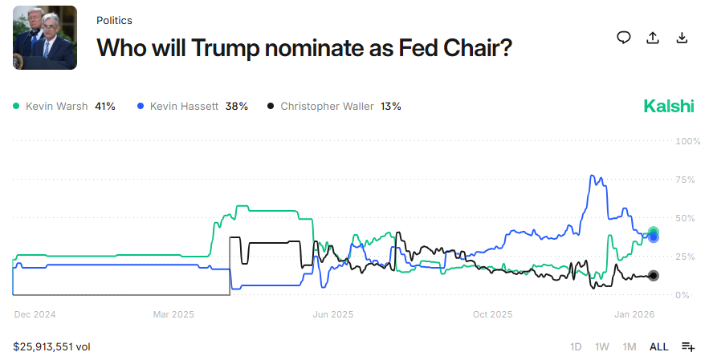This screenshot has width=713, height=360.
Task: Open the Politics category link
Action: coord(114,20)
